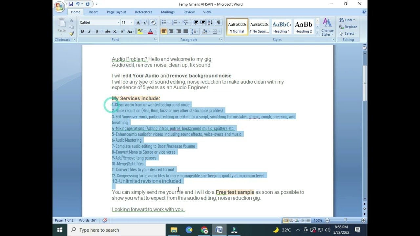Center the paragraph text
Image resolution: width=420 pixels, height=236 pixels.
[171, 31]
